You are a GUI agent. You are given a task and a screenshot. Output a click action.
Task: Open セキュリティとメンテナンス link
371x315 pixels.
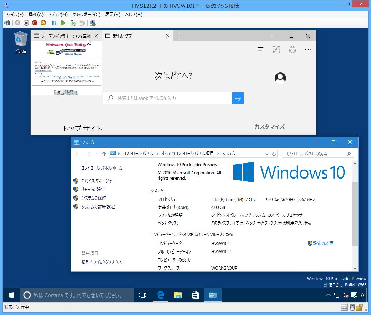click(102, 262)
